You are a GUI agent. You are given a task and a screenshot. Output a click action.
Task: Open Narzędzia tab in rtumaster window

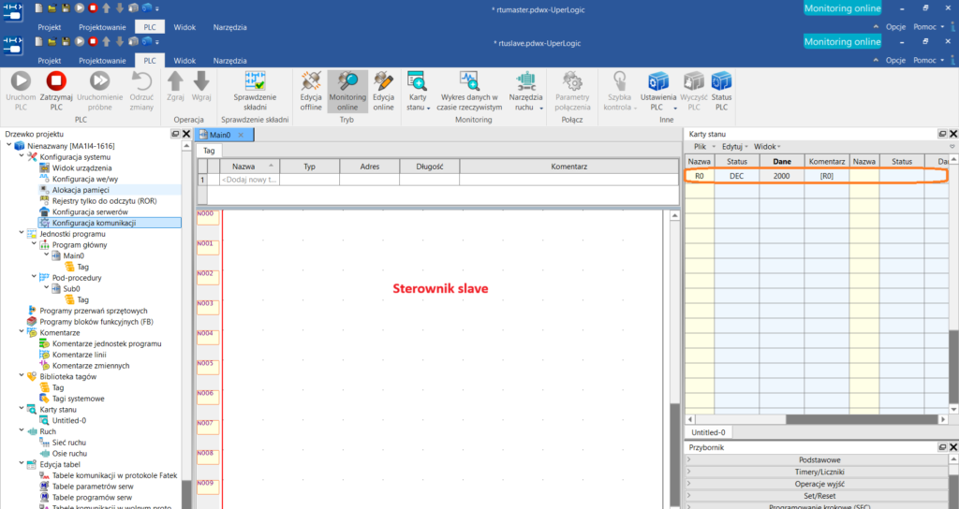[x=230, y=27]
